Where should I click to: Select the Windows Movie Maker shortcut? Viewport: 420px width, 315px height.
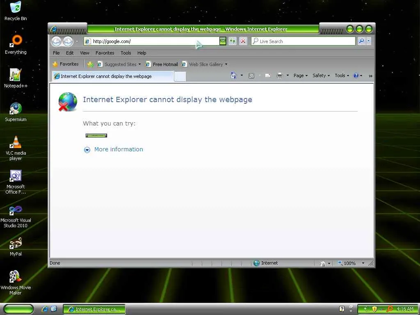16,283
